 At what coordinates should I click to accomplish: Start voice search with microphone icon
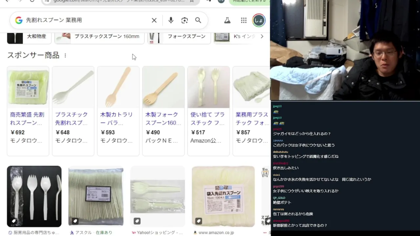click(x=171, y=20)
